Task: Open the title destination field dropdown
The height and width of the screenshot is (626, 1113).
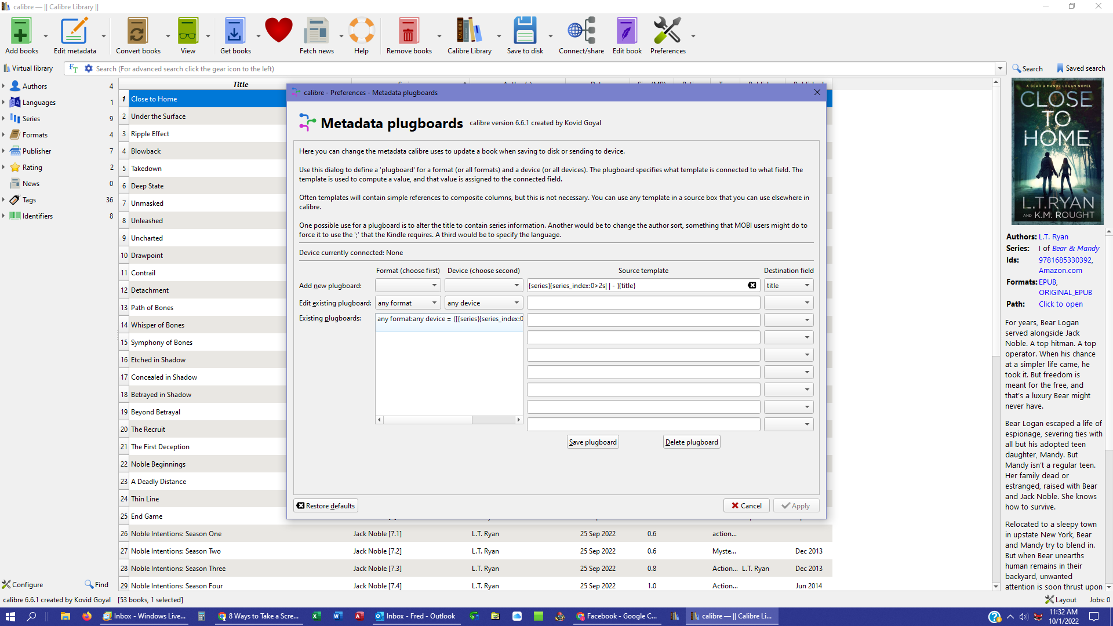Action: click(788, 285)
